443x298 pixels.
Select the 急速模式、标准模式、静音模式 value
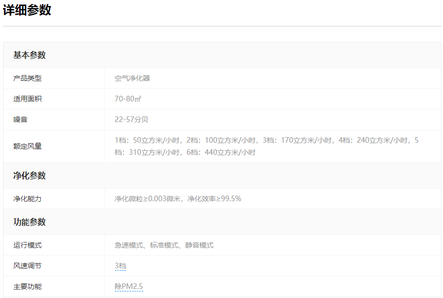164,245
